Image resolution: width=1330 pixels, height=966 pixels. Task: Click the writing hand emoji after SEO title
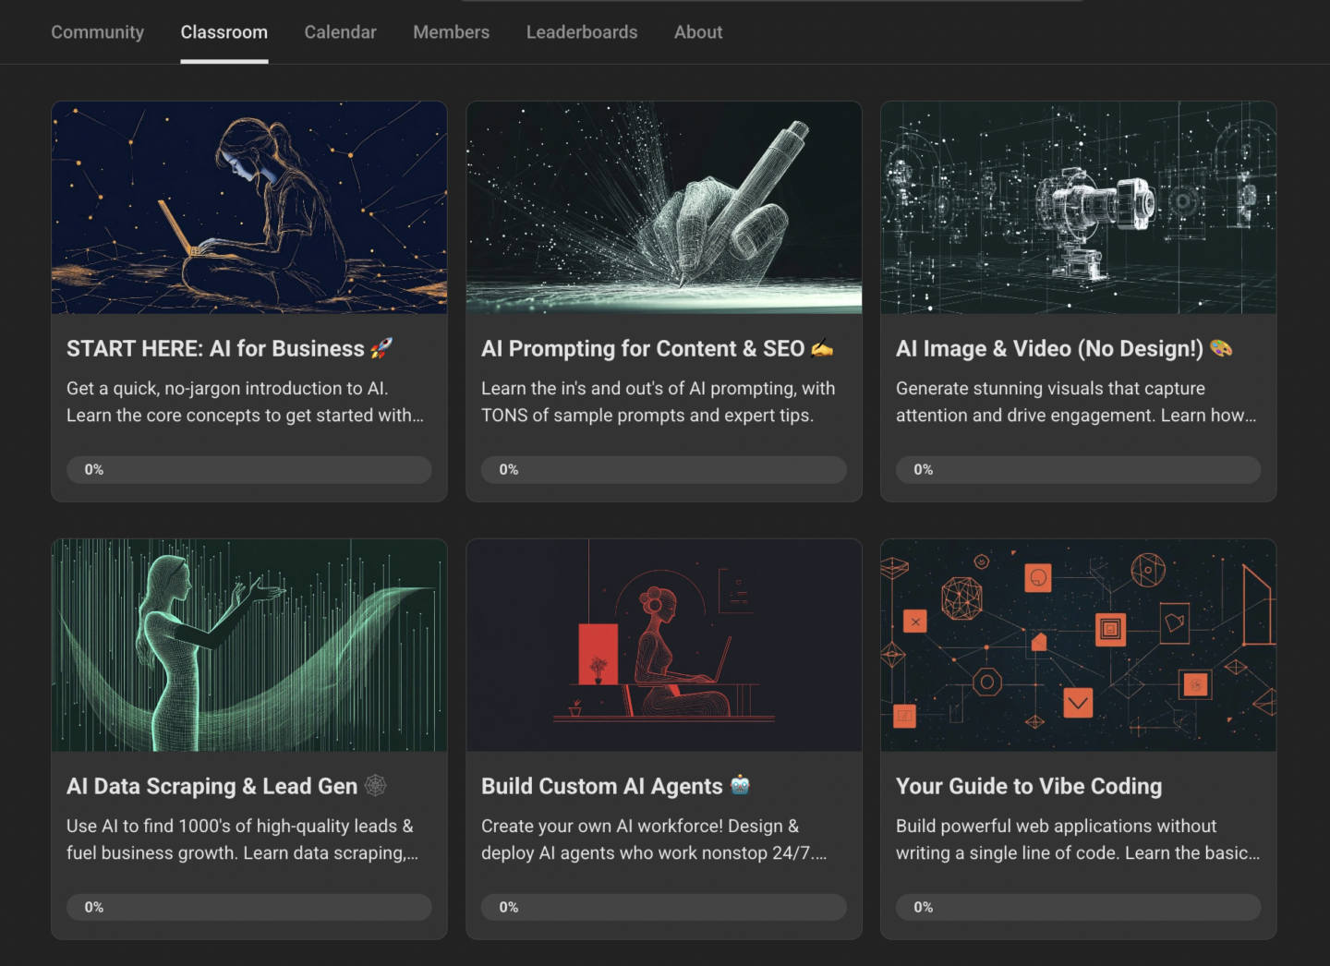[821, 348]
